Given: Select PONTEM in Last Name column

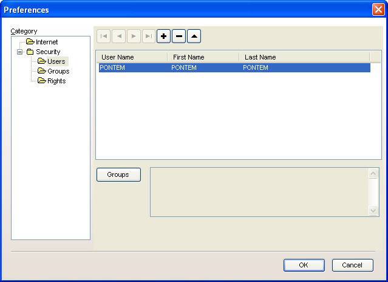Looking at the screenshot, I should tap(256, 67).
